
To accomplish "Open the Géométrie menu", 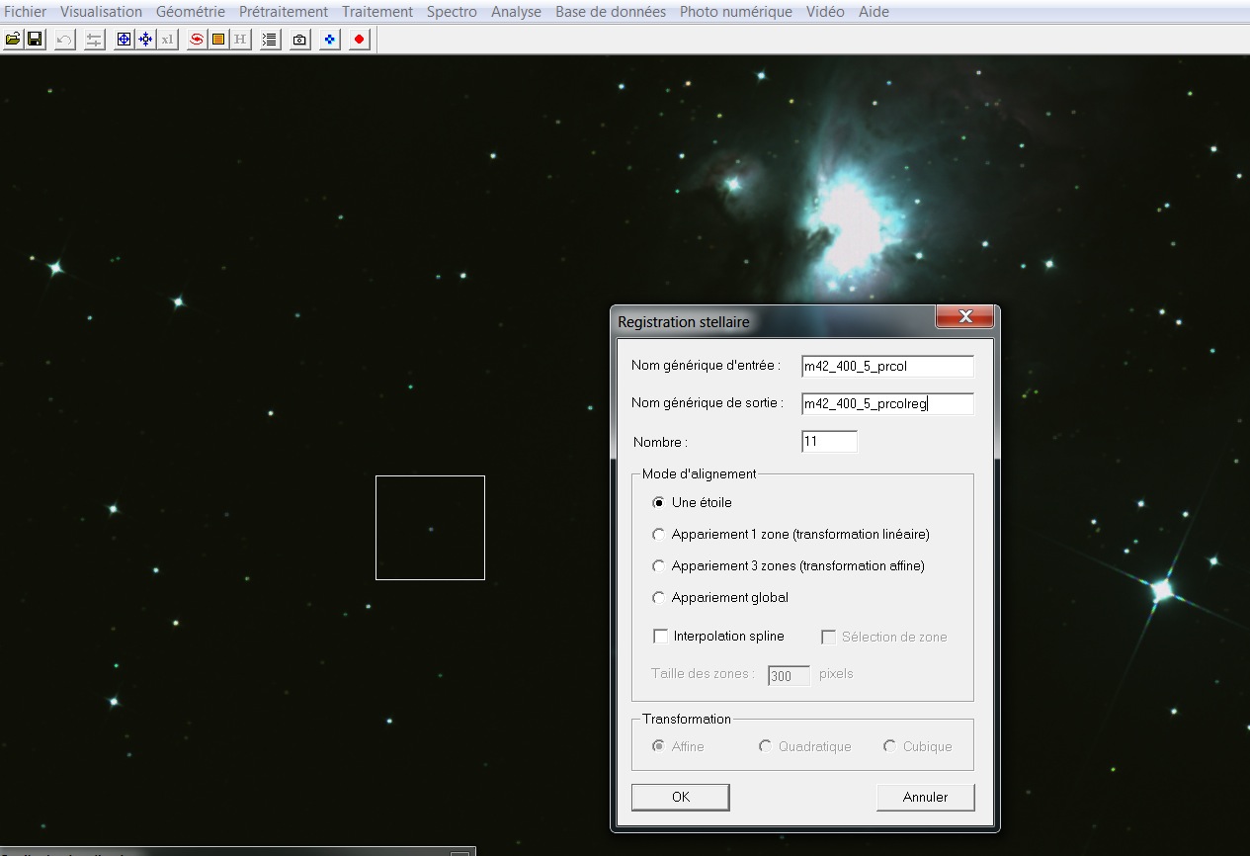I will (190, 12).
